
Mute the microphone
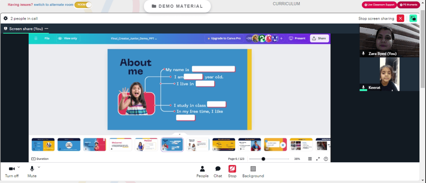point(32,172)
